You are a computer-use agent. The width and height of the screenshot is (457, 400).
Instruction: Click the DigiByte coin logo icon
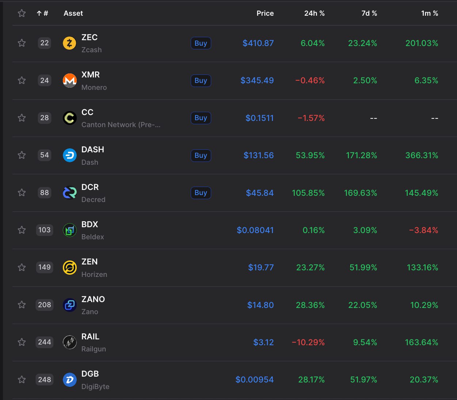[x=69, y=380]
